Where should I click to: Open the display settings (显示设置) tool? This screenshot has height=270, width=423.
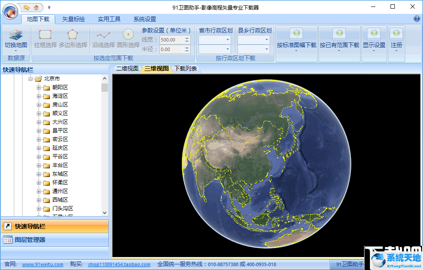coord(374,40)
